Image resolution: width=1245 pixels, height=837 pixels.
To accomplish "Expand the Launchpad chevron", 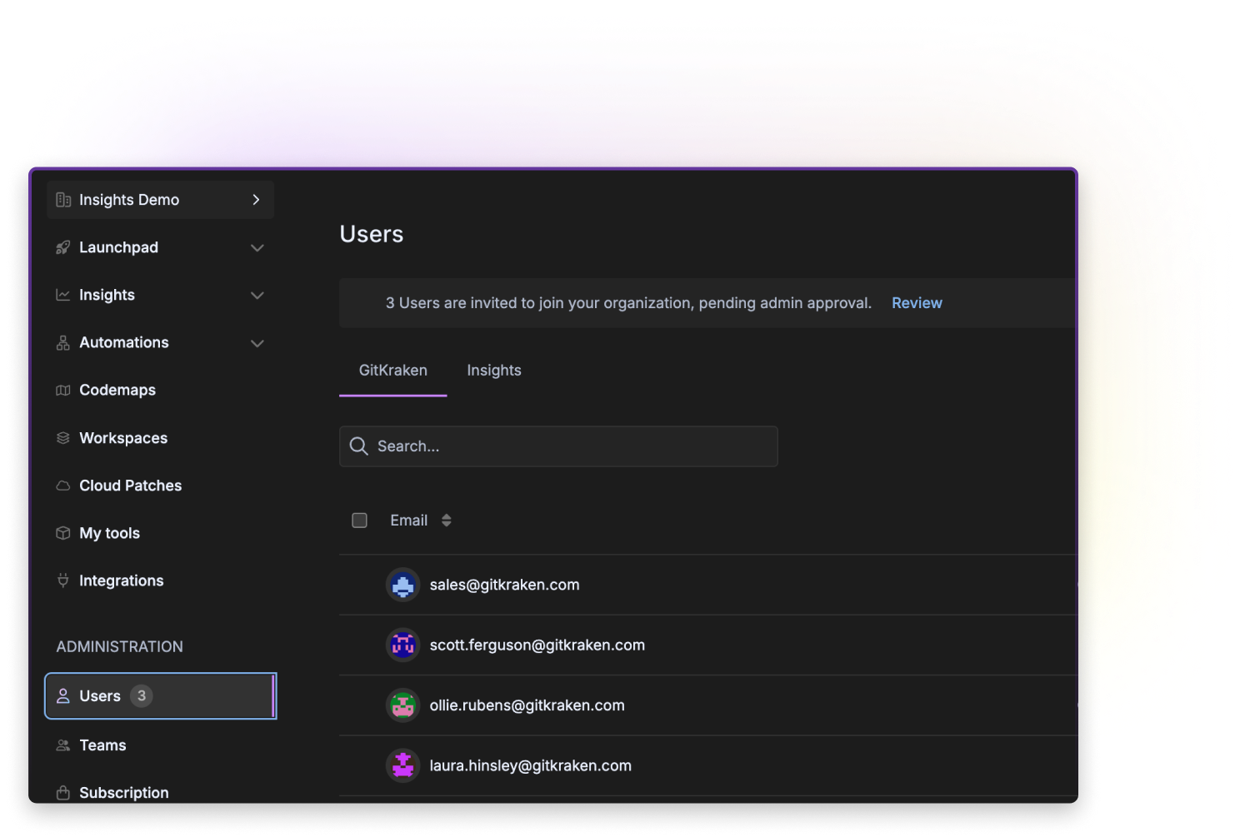I will (x=257, y=248).
